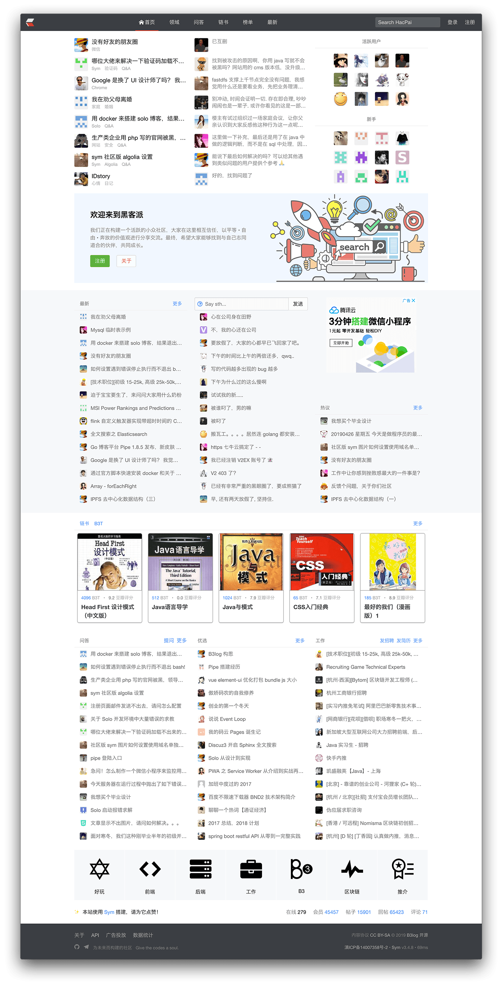Focus the Search HacPai field
Viewport: 502px width, 986px height.
point(407,22)
